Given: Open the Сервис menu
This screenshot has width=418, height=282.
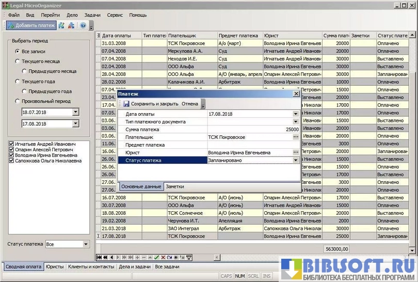Looking at the screenshot, I should [x=115, y=15].
